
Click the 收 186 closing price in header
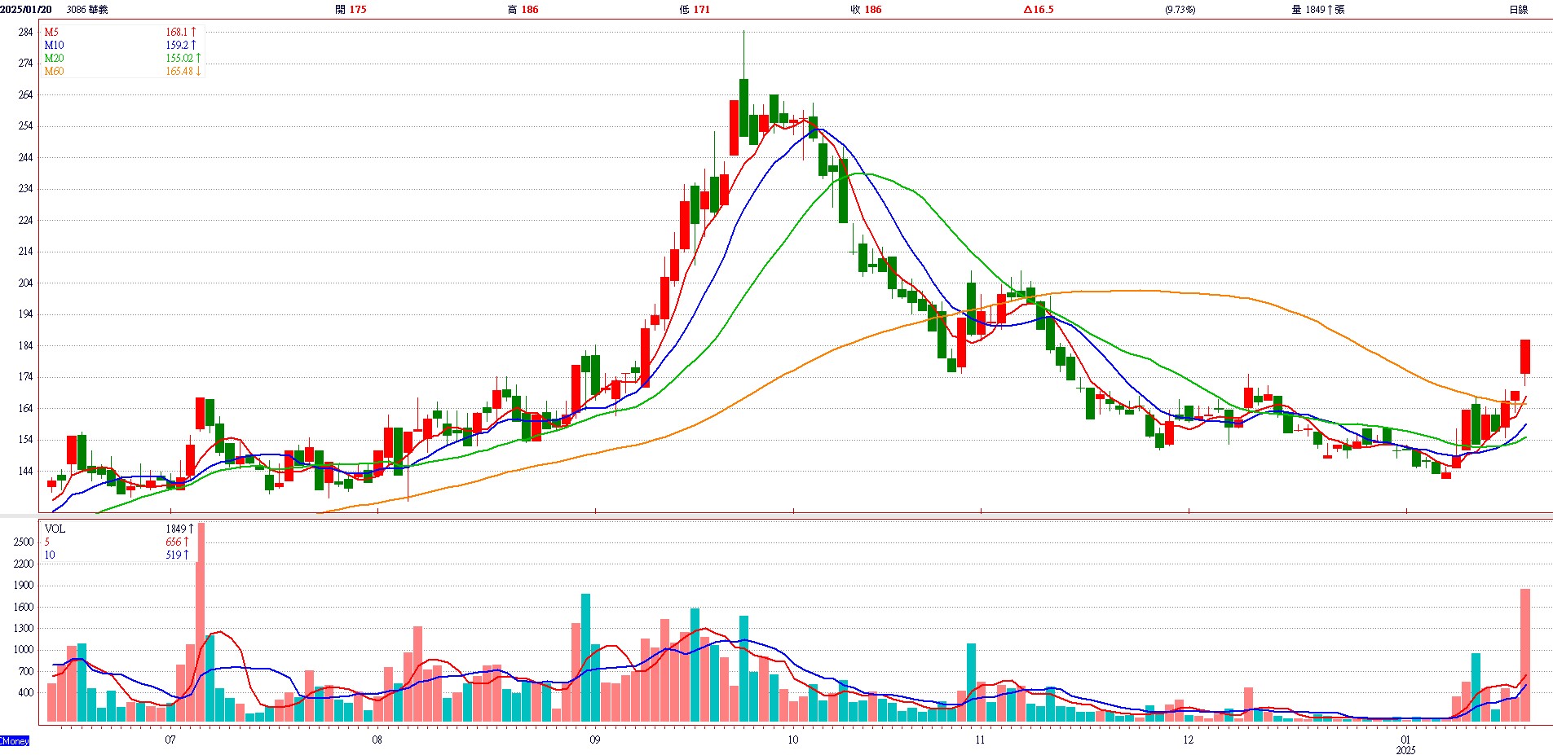point(866,10)
